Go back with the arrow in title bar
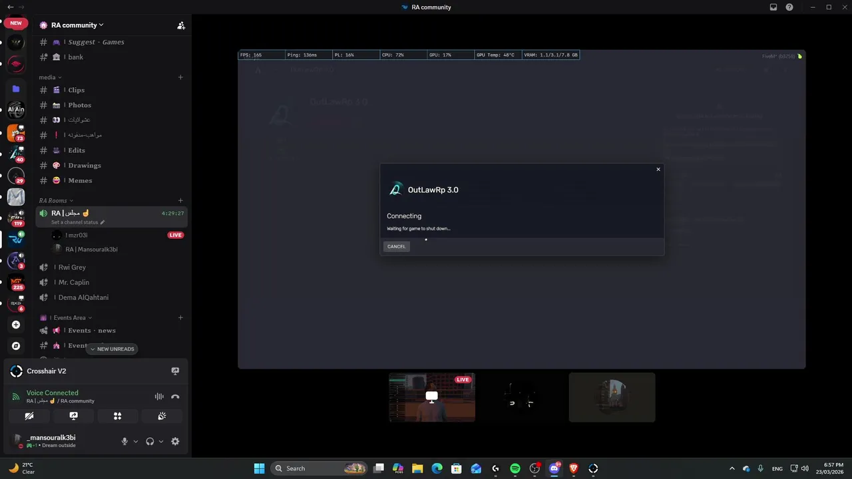This screenshot has width=852, height=479. 10,7
